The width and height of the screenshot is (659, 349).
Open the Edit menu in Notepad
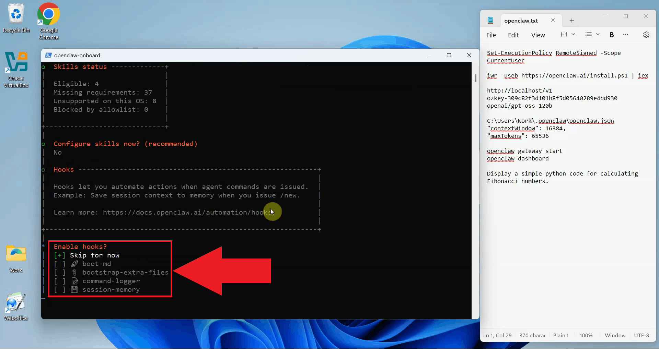513,35
